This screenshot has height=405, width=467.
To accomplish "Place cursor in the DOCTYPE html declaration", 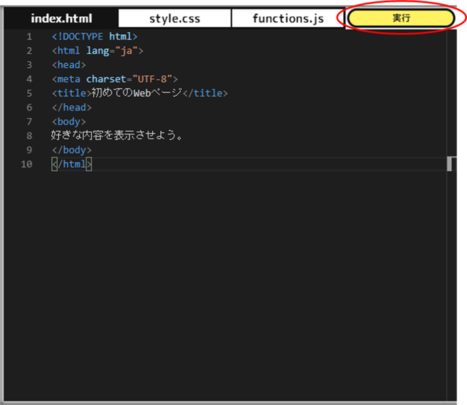I will pyautogui.click(x=95, y=37).
